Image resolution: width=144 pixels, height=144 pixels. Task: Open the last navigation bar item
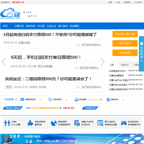(74, 26)
